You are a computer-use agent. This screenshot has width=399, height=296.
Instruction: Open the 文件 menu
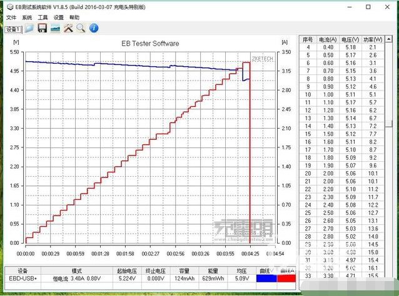[11, 17]
